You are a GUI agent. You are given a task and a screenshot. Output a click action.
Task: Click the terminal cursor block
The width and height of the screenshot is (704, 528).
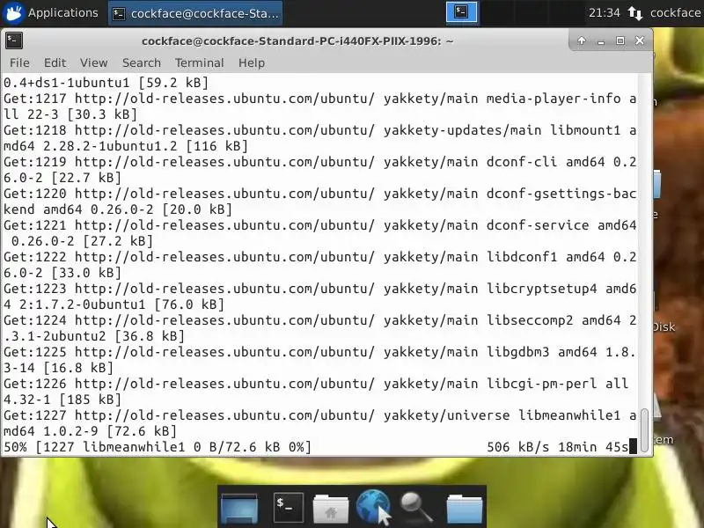(633, 447)
